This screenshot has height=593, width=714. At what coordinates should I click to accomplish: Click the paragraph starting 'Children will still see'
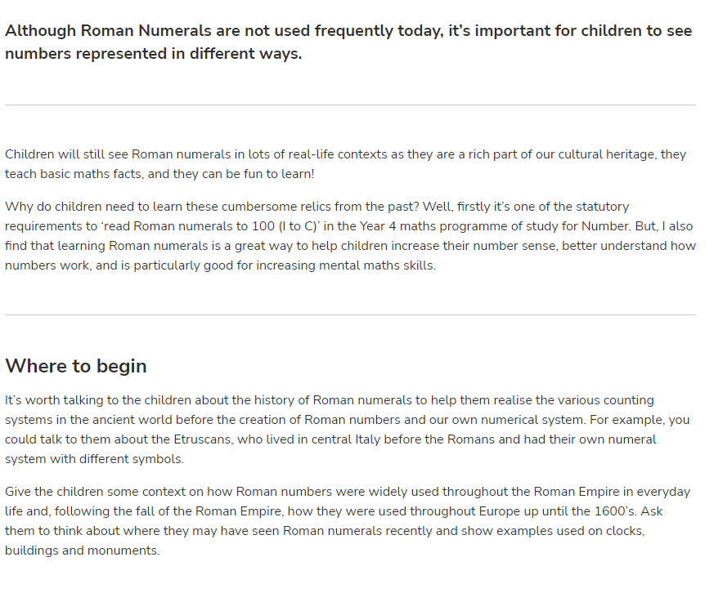(x=346, y=163)
